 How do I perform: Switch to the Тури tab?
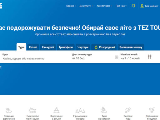click(21, 47)
